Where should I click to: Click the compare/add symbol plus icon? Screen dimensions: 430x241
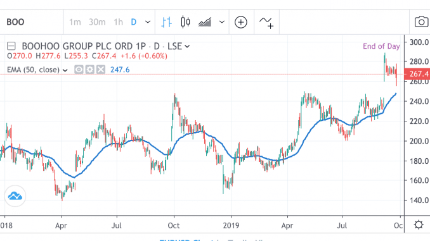[x=241, y=22]
